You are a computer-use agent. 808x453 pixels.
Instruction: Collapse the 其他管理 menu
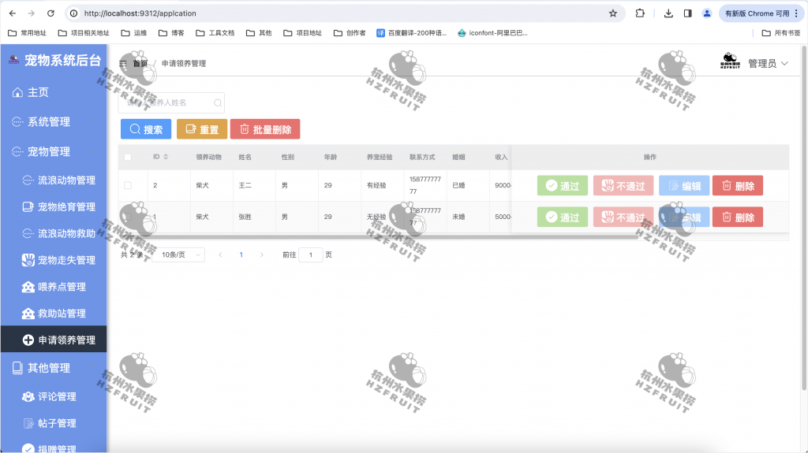pyautogui.click(x=54, y=368)
